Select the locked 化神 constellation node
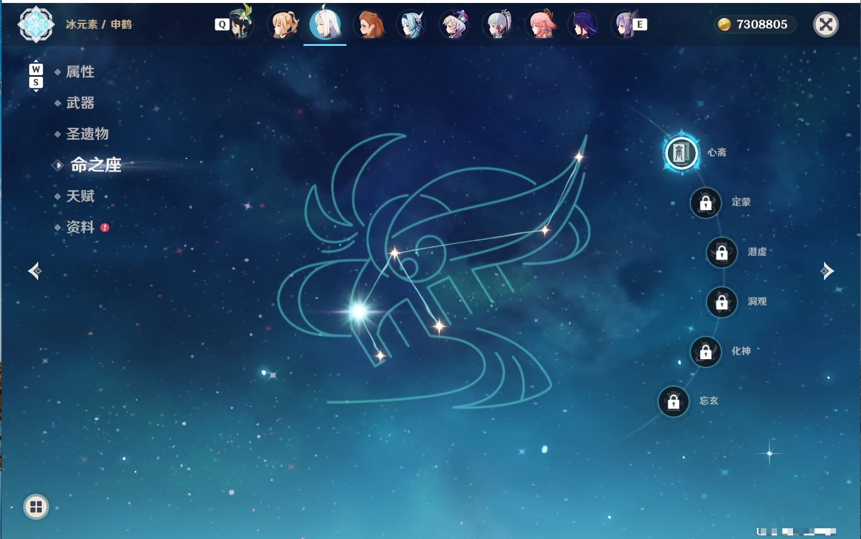The height and width of the screenshot is (539, 861). point(705,352)
